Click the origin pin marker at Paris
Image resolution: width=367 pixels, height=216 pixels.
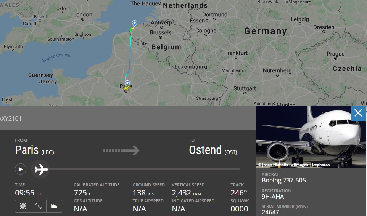coord(127,83)
